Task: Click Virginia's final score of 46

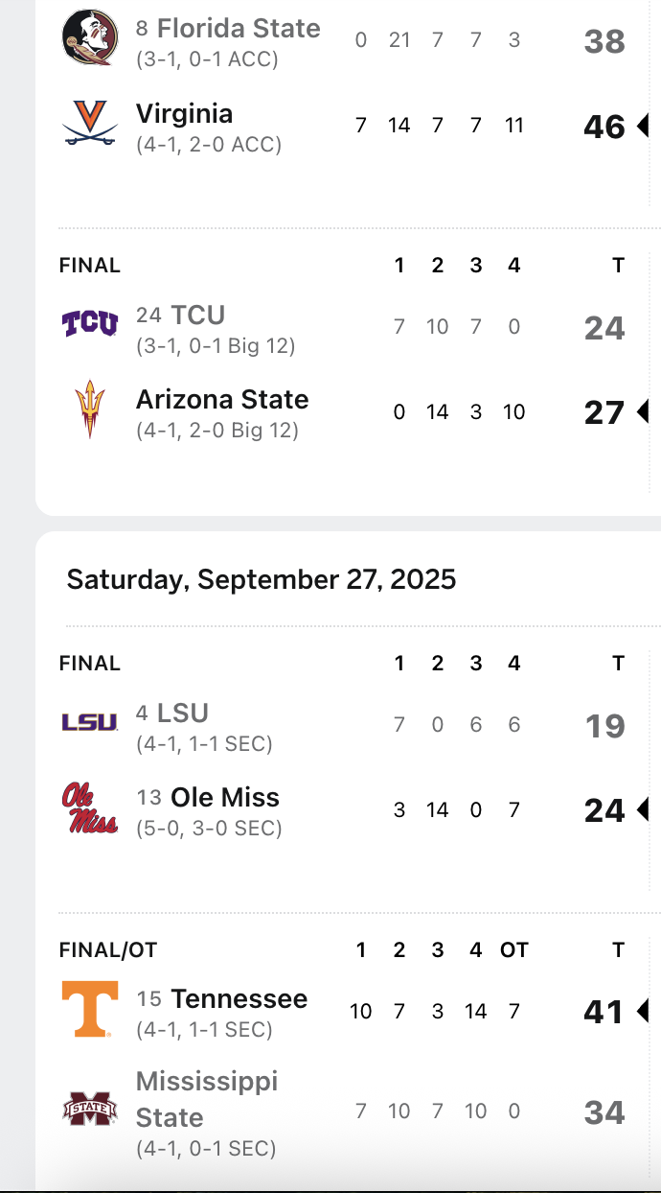Action: click(604, 127)
